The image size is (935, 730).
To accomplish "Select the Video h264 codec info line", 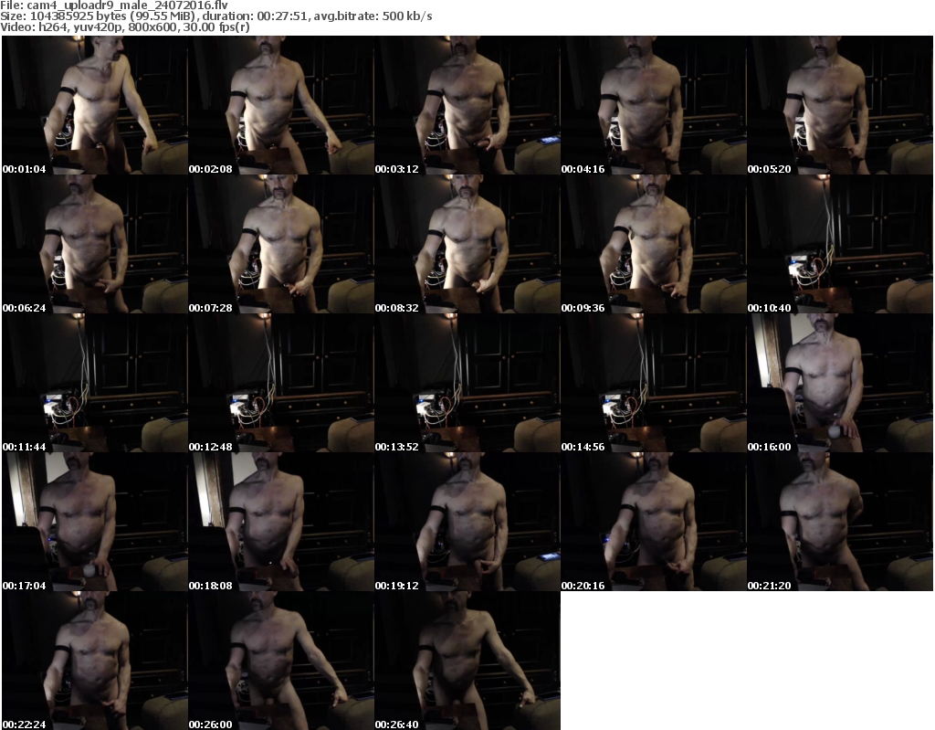I will click(x=125, y=26).
